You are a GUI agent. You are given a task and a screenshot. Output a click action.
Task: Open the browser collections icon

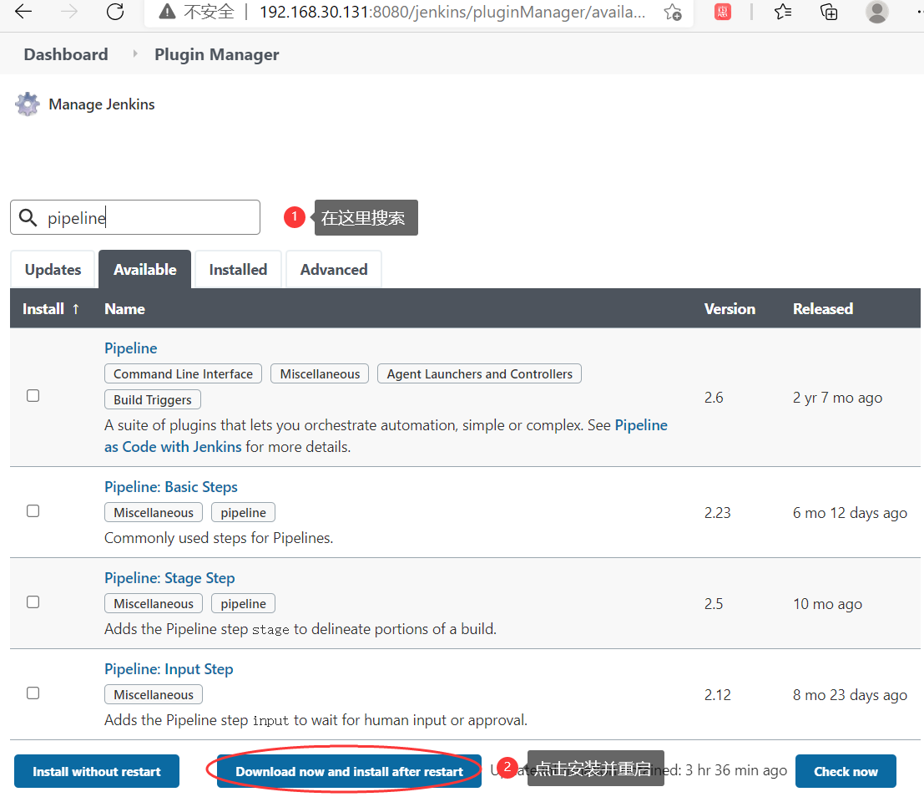[829, 11]
